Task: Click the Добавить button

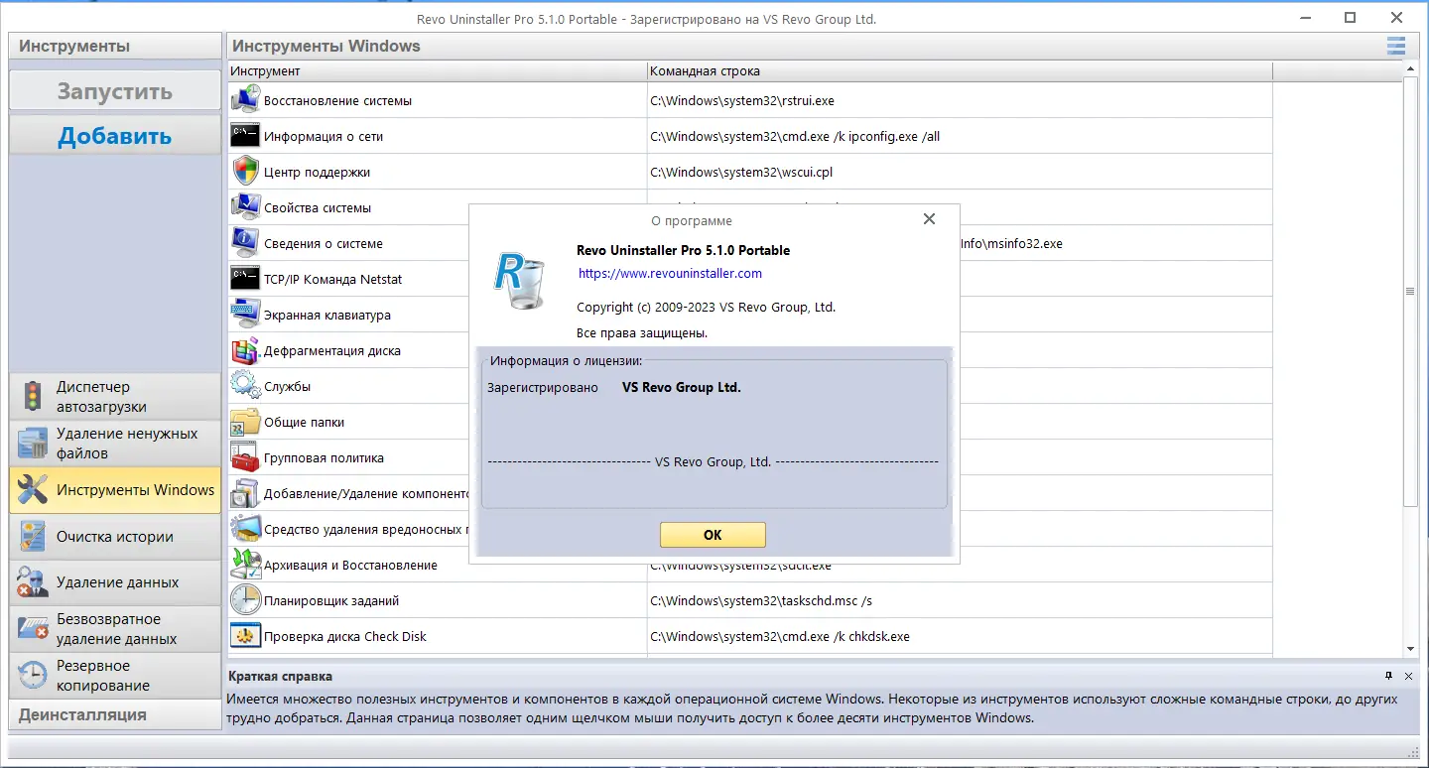Action: click(x=114, y=135)
